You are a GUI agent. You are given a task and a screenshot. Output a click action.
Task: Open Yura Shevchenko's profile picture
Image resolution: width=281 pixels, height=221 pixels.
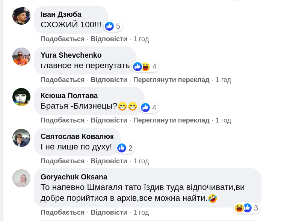tap(21, 57)
